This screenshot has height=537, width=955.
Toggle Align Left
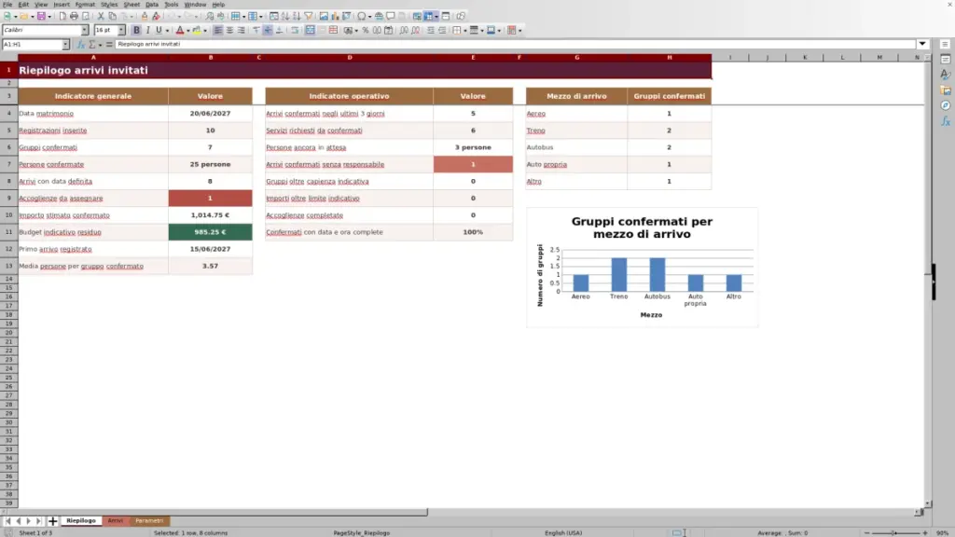[x=218, y=31]
